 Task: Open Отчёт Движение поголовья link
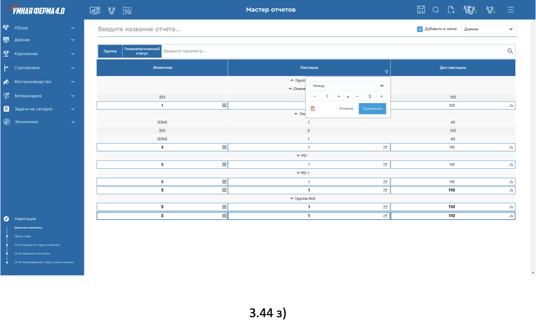coord(32,254)
